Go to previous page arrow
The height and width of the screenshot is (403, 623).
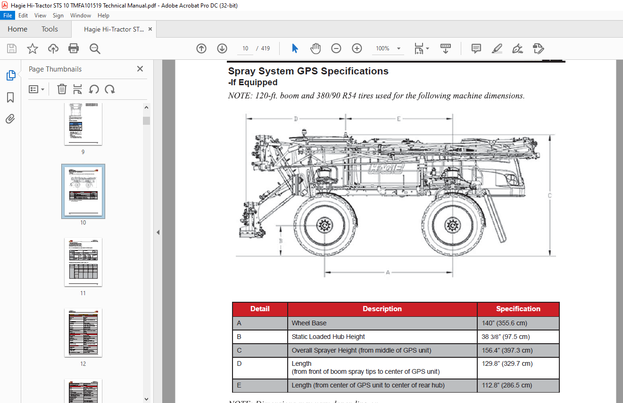[x=201, y=48]
